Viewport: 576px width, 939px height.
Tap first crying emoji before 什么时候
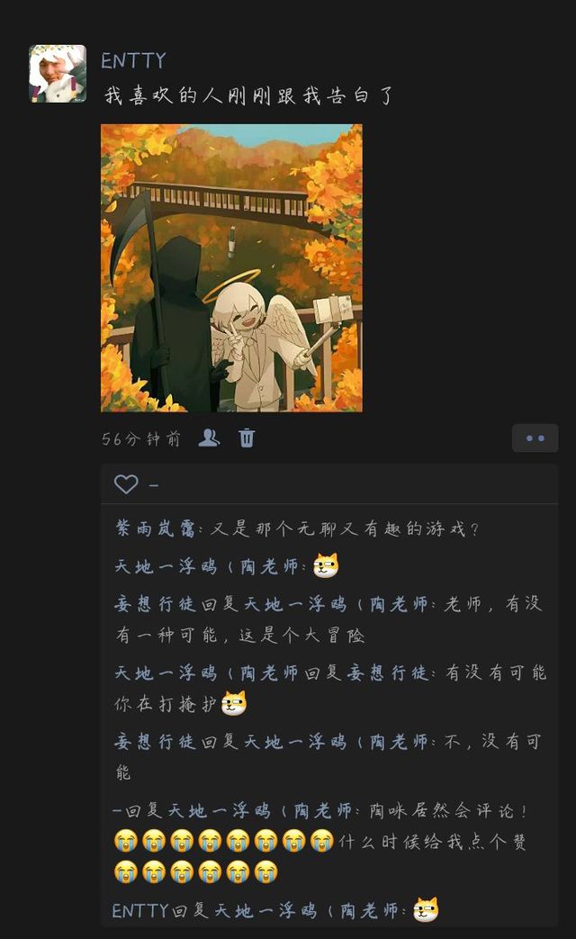coord(126,842)
